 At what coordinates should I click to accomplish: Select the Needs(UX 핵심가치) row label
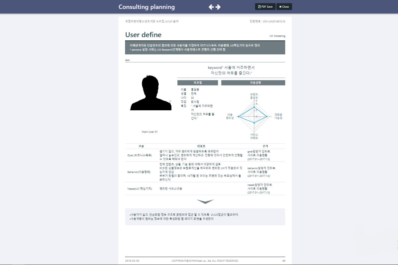pyautogui.click(x=140, y=188)
